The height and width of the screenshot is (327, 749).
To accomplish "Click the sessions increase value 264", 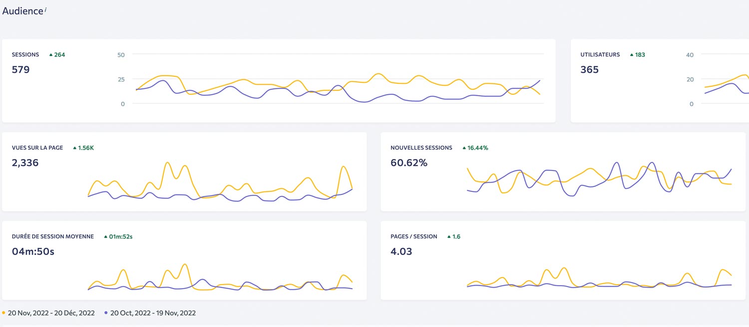I will pos(59,55).
